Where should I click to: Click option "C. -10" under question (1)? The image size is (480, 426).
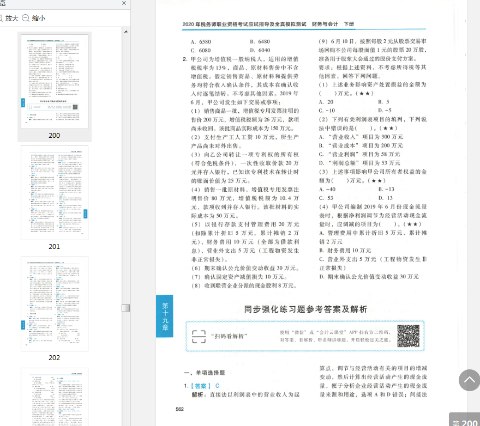(327, 111)
